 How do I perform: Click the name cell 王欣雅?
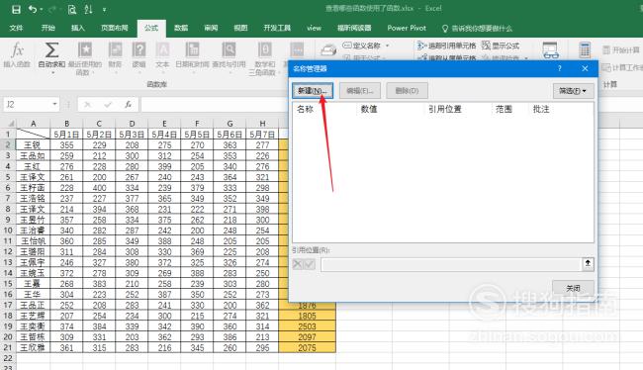[x=33, y=347]
